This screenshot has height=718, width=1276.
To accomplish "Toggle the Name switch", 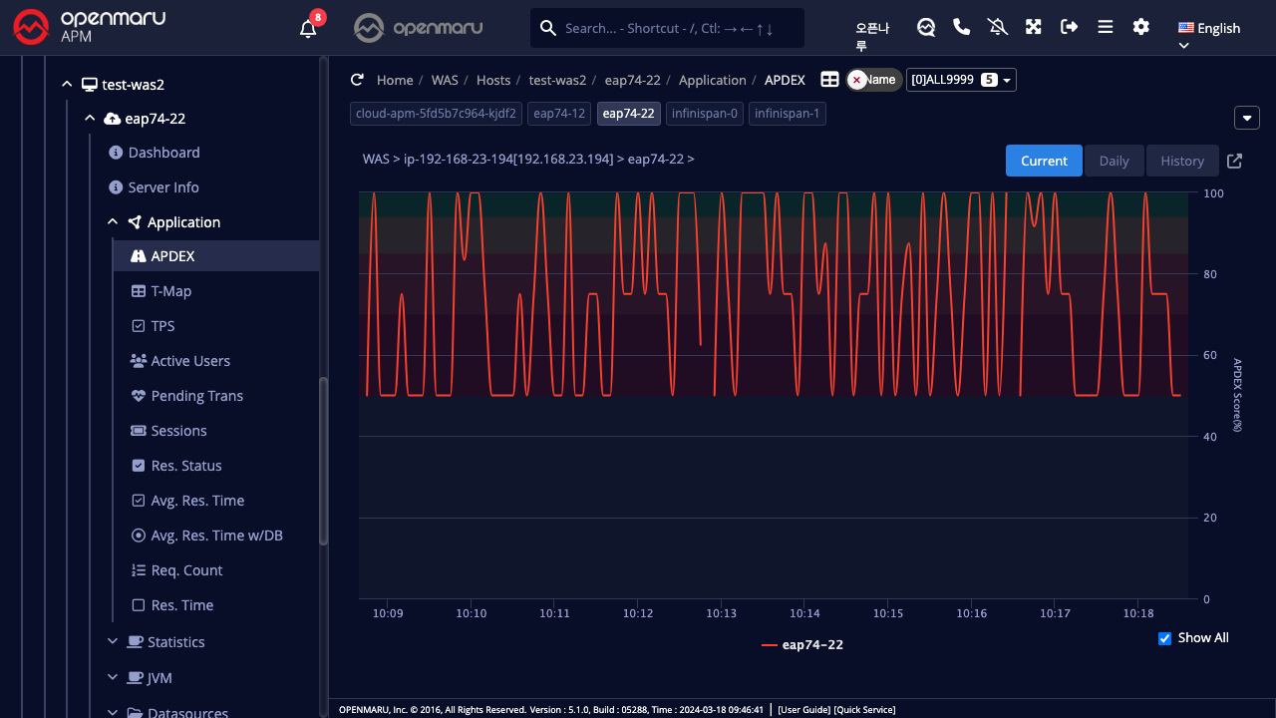I will (873, 80).
